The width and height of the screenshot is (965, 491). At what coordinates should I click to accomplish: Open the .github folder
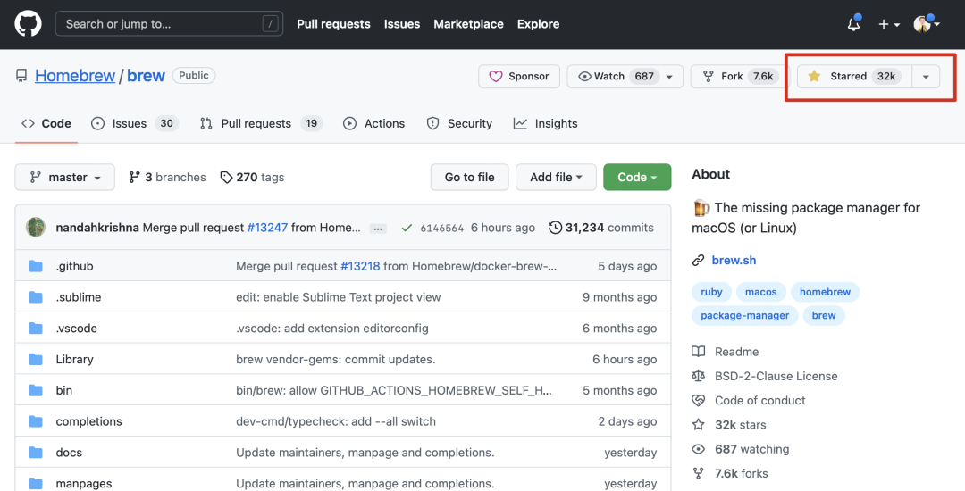[x=74, y=266]
